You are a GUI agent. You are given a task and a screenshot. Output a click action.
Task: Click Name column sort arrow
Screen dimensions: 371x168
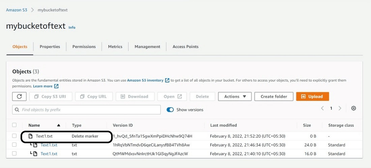[x=59, y=125]
